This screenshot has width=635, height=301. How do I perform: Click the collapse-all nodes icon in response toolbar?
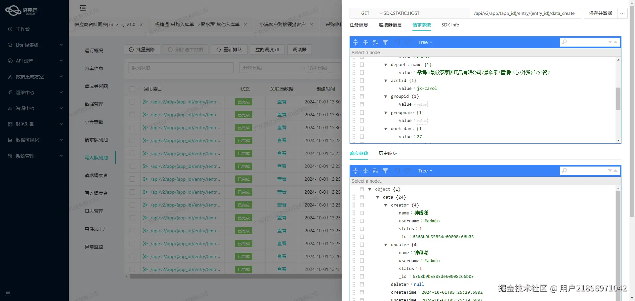tap(365, 171)
